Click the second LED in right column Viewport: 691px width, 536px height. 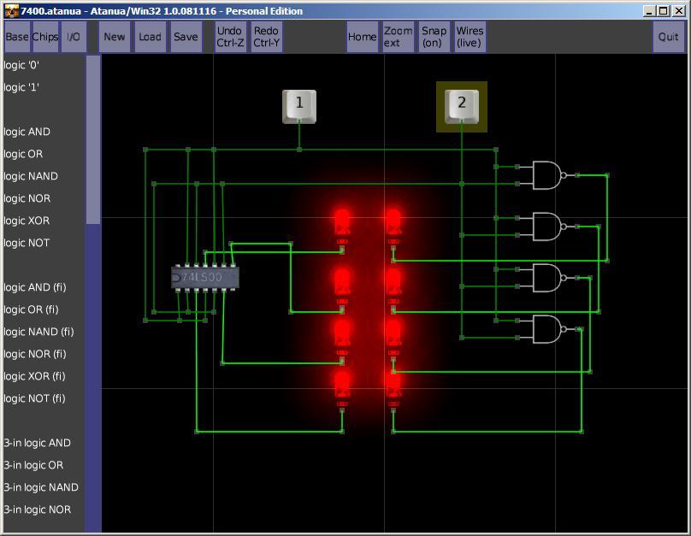click(393, 286)
